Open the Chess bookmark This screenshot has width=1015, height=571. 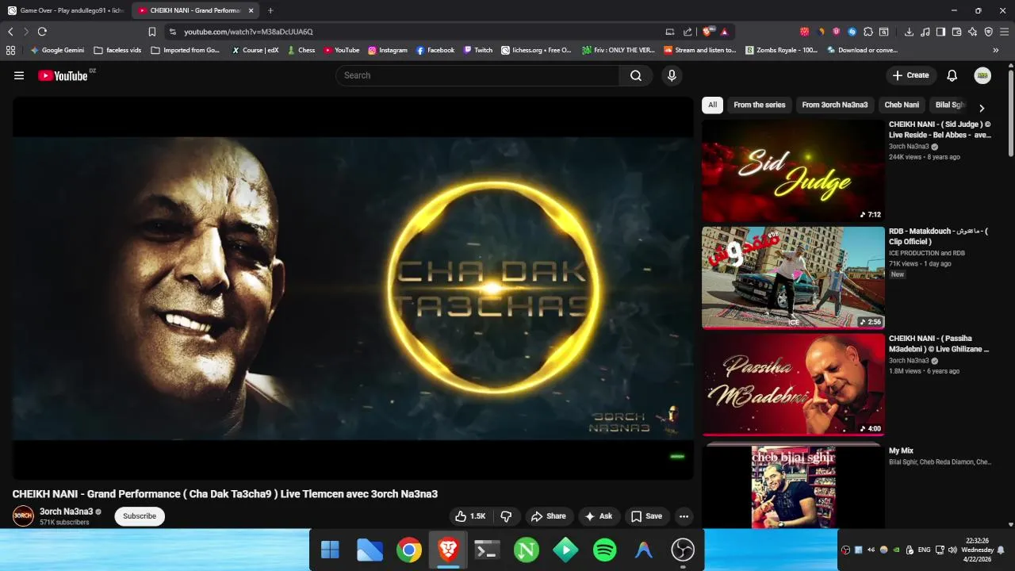click(301, 50)
